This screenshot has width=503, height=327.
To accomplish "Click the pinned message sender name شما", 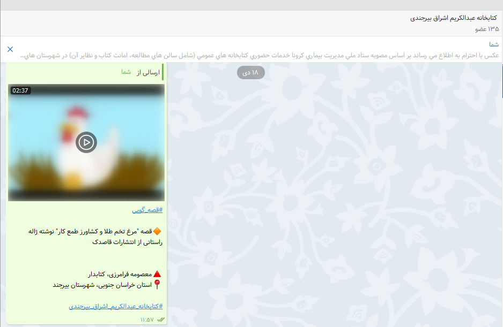I will click(x=494, y=44).
